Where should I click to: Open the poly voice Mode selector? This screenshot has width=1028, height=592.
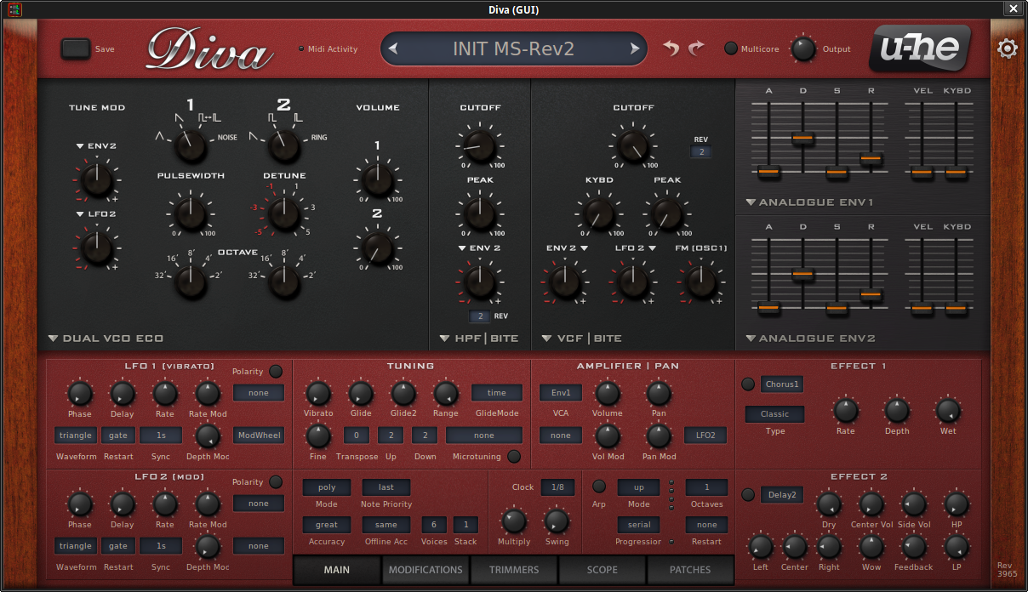(x=327, y=487)
